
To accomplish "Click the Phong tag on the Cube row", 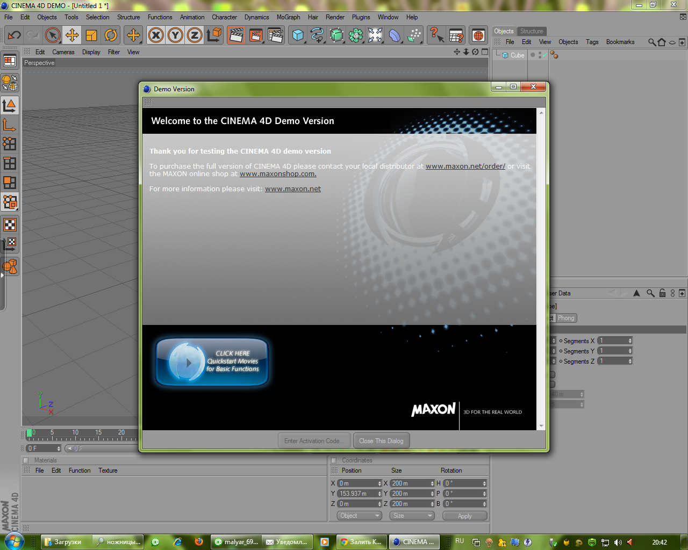I will 554,55.
